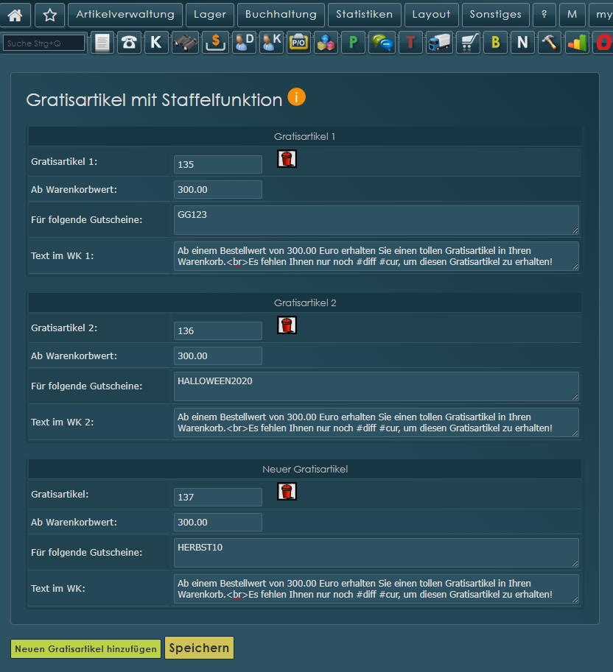Click the Gratisartikel 1 section header

304,136
